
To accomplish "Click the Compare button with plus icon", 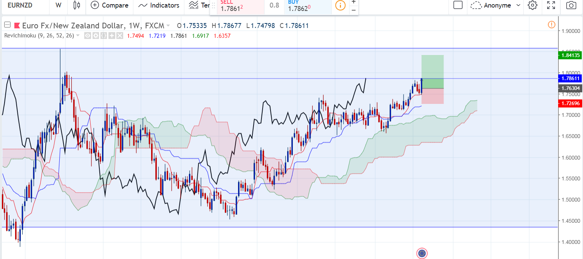I will coord(110,5).
